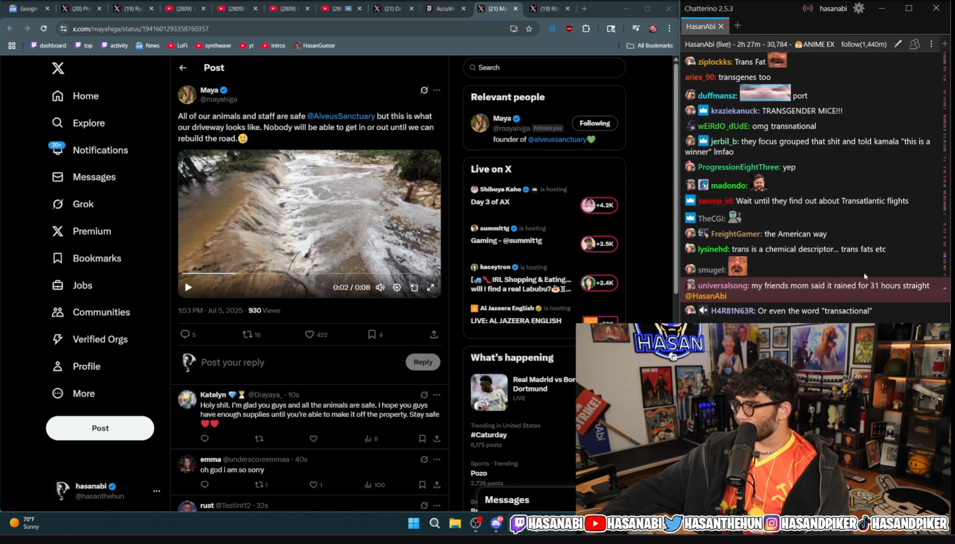The image size is (955, 544).
Task: Open File Explorer from the taskbar
Action: [455, 523]
